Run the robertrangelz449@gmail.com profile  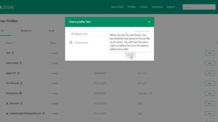210,114
